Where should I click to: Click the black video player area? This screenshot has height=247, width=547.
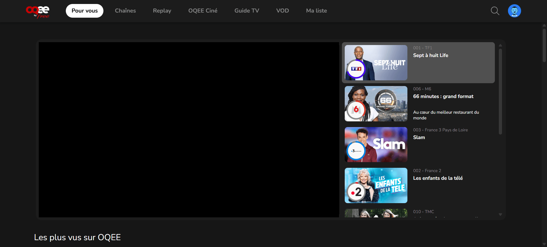click(x=189, y=130)
